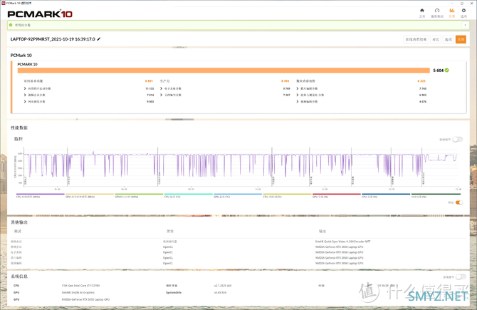Click the View result online button

(x=416, y=39)
